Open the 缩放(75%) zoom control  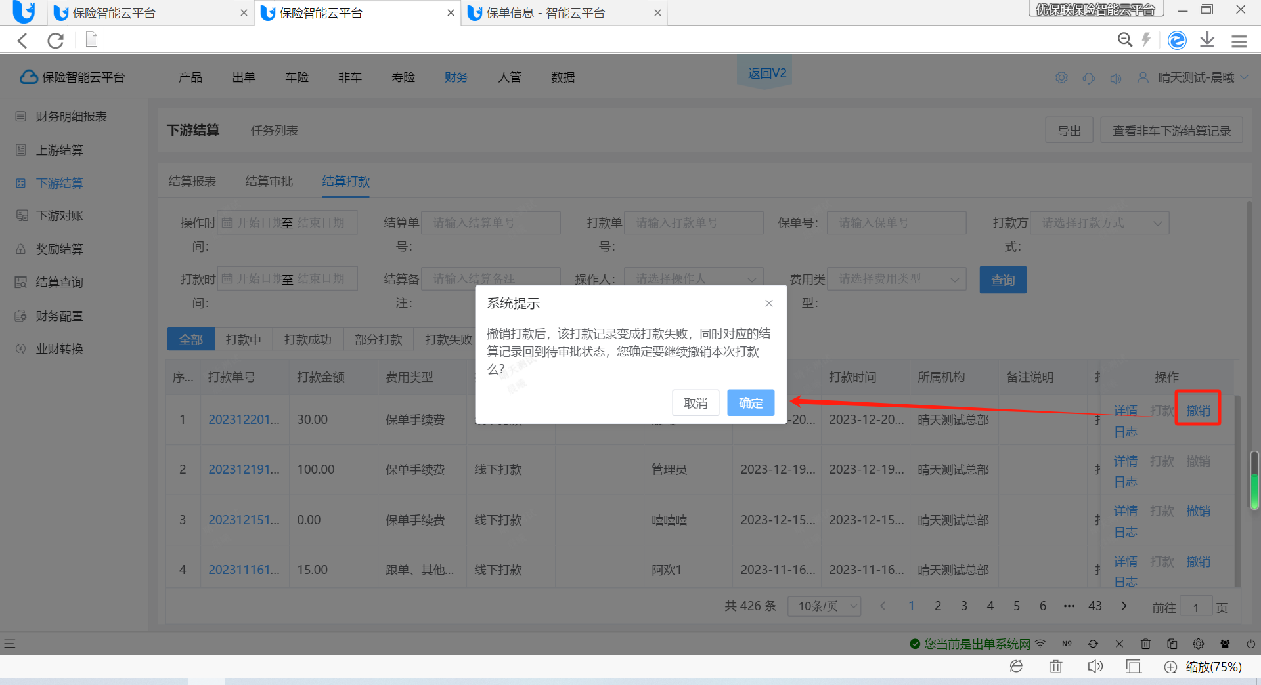tap(1203, 667)
